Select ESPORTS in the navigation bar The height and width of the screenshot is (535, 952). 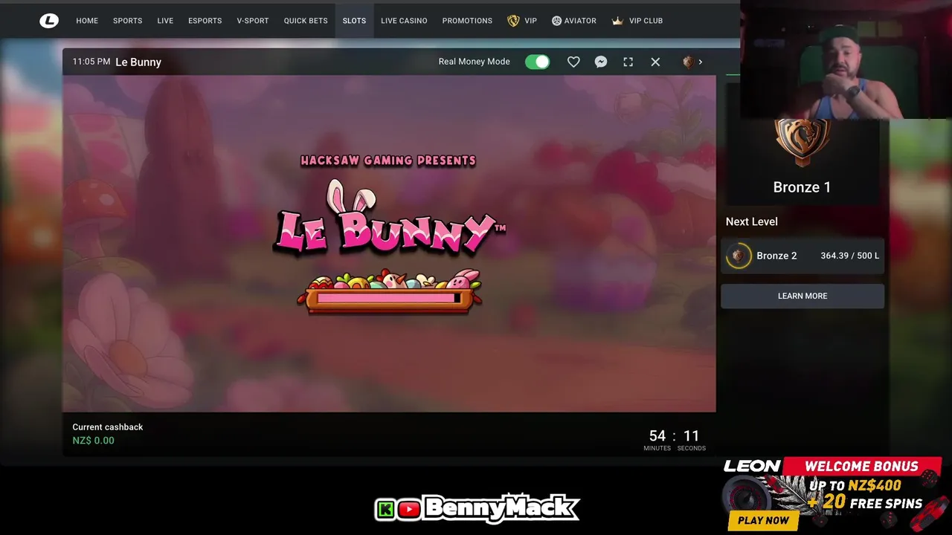tap(205, 21)
